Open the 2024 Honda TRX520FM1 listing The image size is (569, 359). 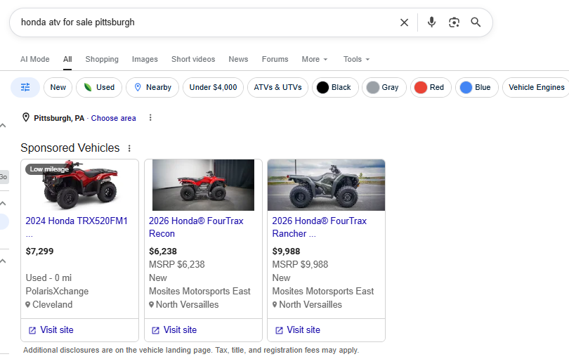pyautogui.click(x=77, y=227)
